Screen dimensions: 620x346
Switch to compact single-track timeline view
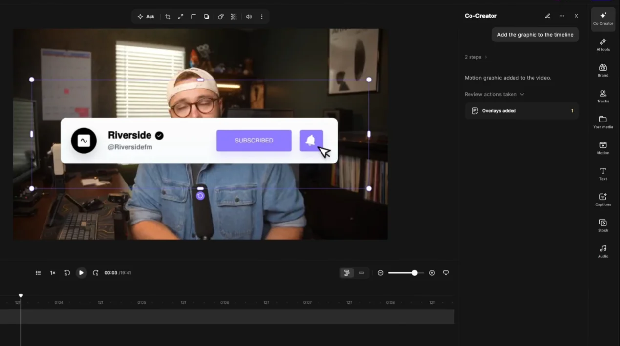pos(362,273)
